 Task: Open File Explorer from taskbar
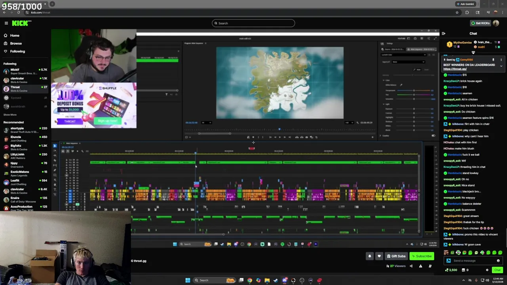(267, 280)
